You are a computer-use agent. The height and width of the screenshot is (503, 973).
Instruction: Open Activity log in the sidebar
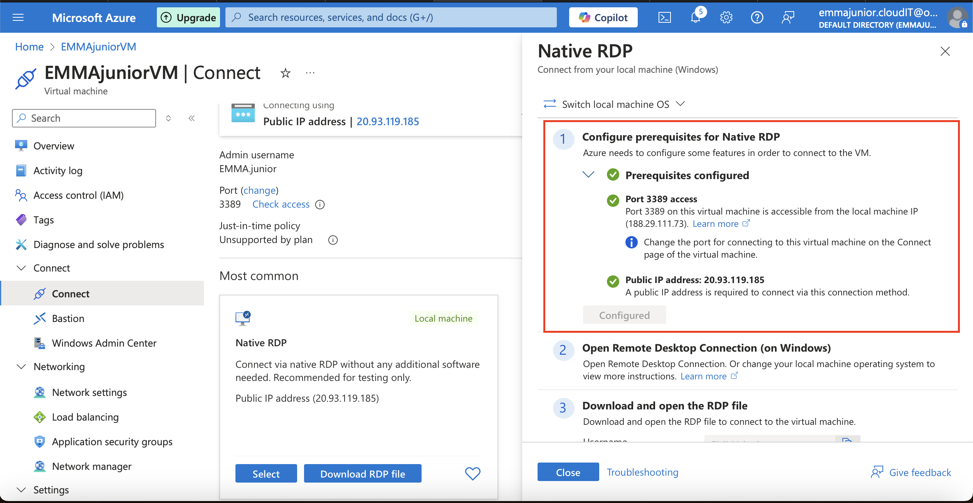pyautogui.click(x=58, y=171)
